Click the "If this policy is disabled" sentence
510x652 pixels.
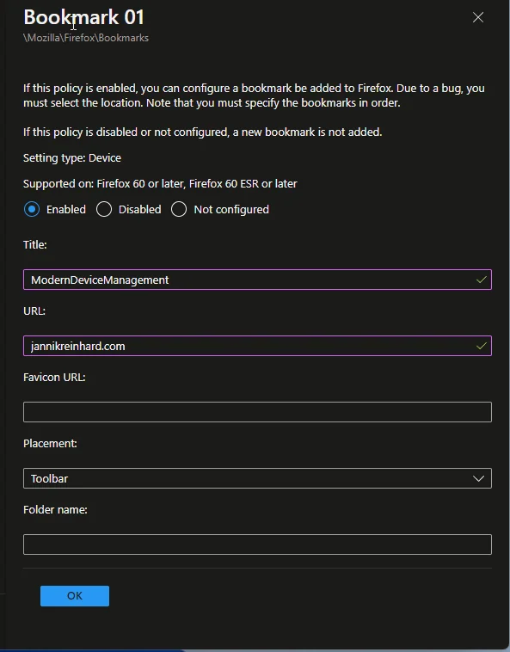tap(202, 132)
